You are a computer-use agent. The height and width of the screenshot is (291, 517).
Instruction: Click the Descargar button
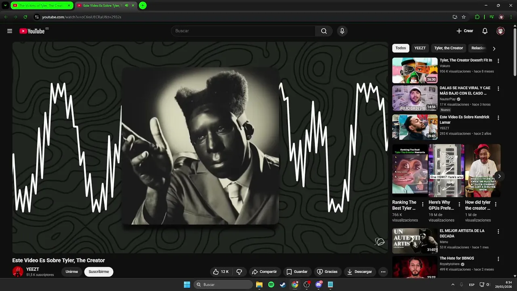pyautogui.click(x=359, y=272)
